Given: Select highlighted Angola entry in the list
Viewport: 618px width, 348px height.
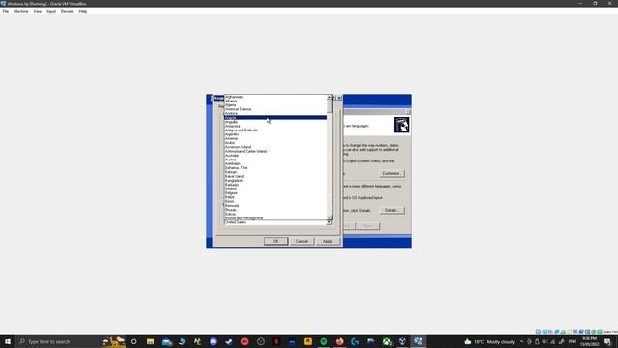Looking at the screenshot, I should pyautogui.click(x=275, y=118).
